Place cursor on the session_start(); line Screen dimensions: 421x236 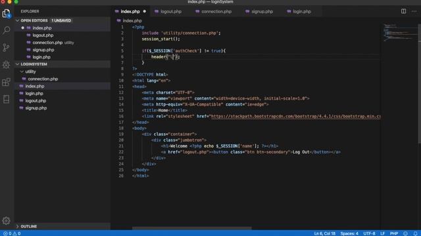click(161, 39)
